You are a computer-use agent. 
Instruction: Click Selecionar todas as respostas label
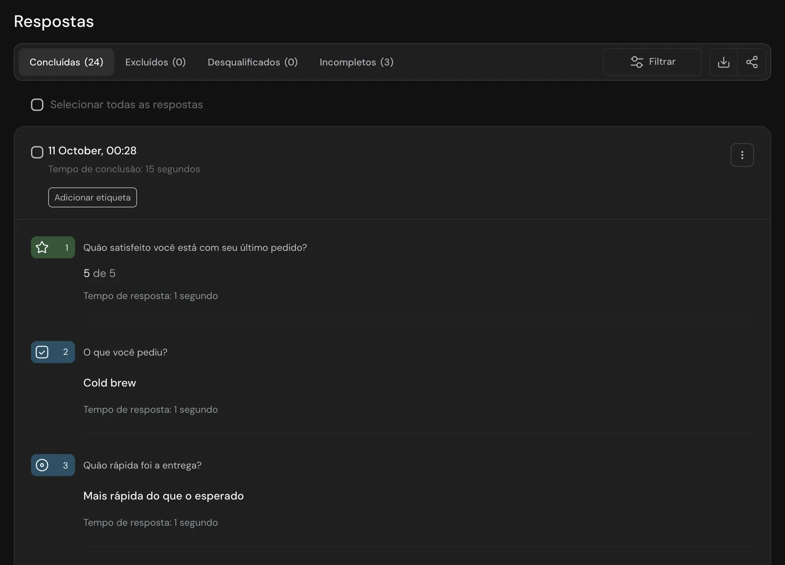126,105
